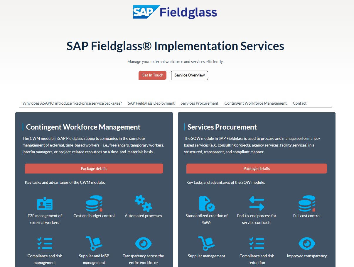Click the SAP Fieldglass logo

(175, 12)
